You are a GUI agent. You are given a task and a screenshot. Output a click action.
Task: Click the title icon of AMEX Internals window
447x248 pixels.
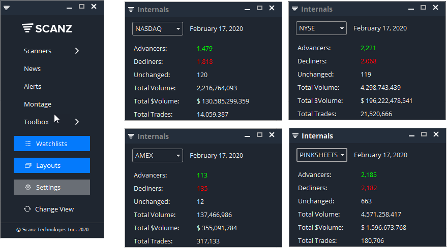pyautogui.click(x=131, y=136)
